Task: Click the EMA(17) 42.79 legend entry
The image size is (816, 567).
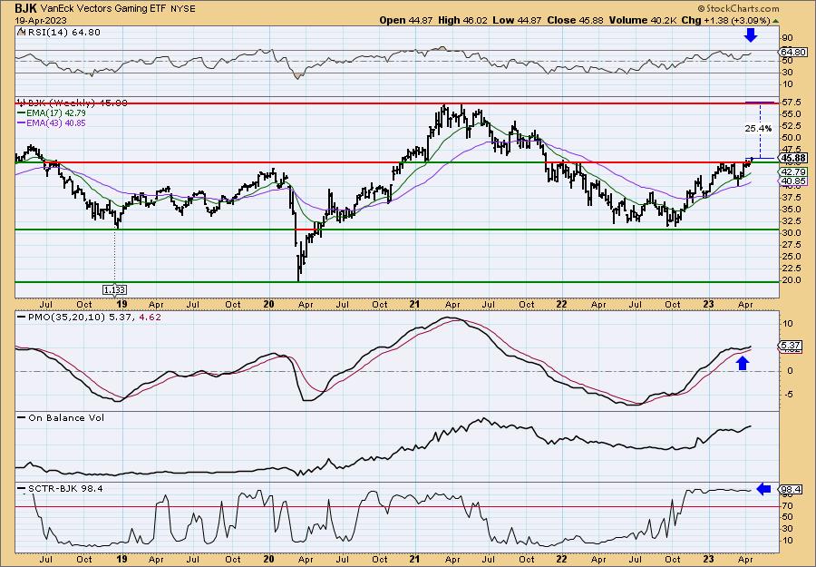Action: point(52,113)
